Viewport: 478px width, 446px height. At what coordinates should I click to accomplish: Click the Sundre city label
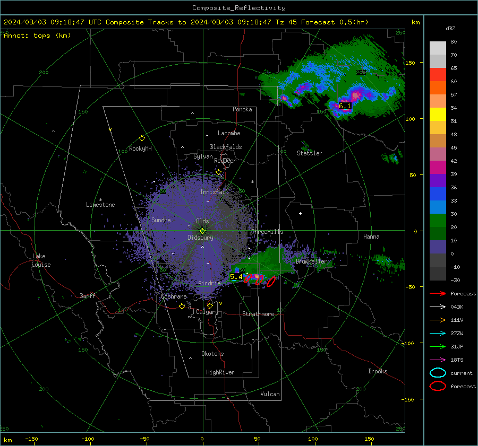[x=161, y=220]
